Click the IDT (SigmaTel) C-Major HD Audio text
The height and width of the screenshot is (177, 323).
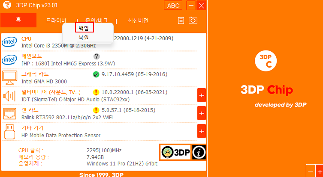click(x=75, y=100)
